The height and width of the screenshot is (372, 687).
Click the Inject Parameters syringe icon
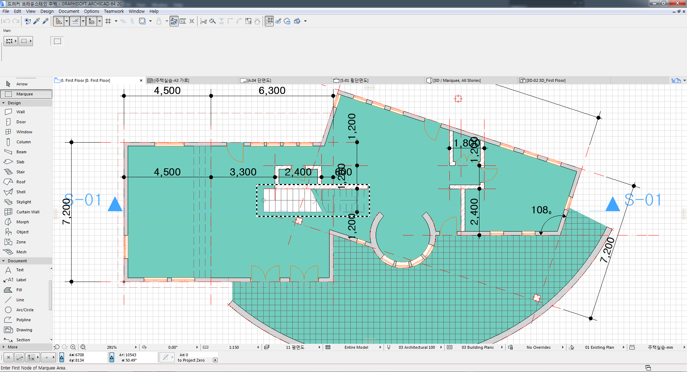pos(45,21)
